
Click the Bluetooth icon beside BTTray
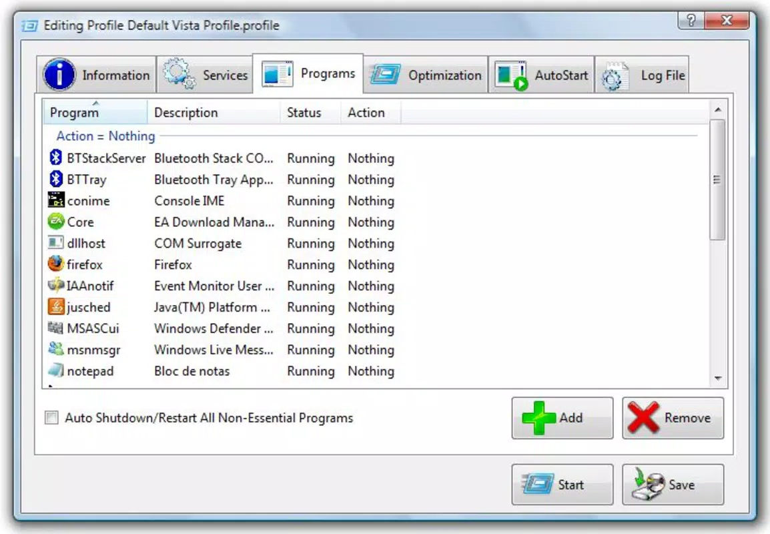tap(56, 179)
